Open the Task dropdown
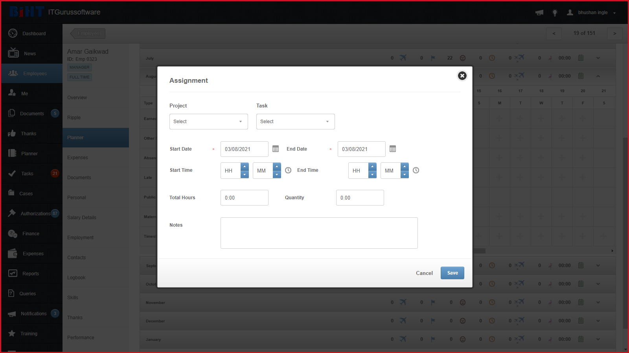629x353 pixels. click(296, 122)
